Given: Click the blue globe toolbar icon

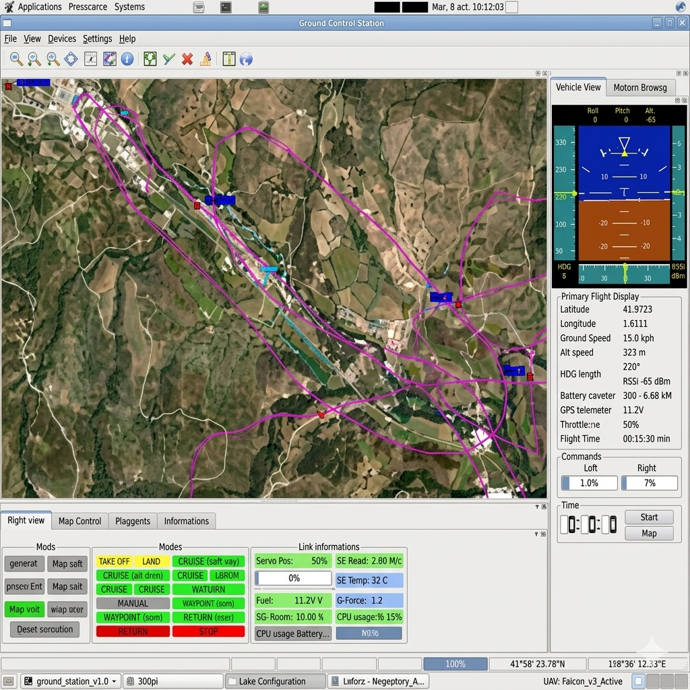Looking at the screenshot, I should (246, 59).
